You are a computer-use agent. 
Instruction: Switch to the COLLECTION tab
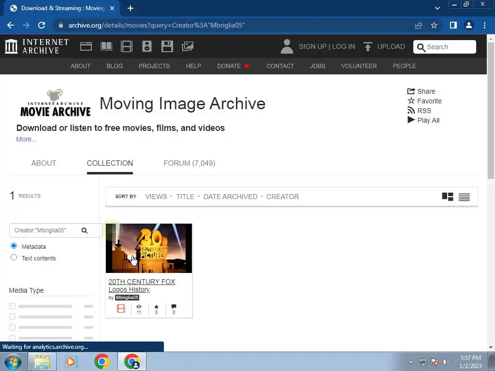pos(110,163)
